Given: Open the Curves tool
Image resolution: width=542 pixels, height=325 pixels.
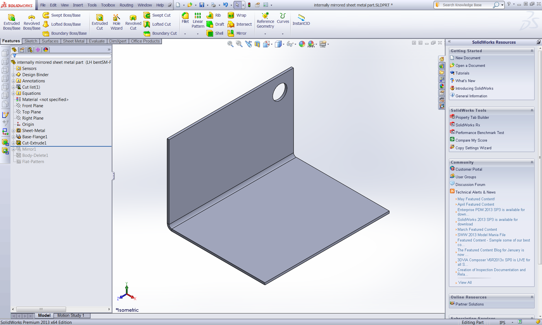Looking at the screenshot, I should [x=283, y=18].
